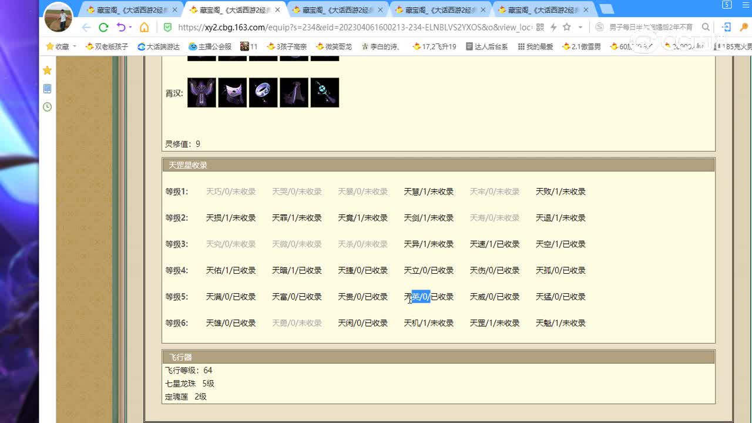Open the green history clock sidebar icon
The image size is (752, 423).
coord(48,107)
